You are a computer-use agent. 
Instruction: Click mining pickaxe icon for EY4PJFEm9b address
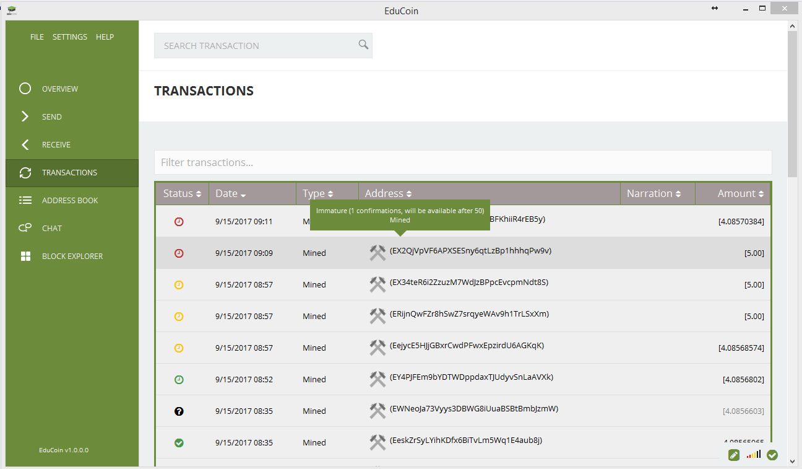[377, 379]
